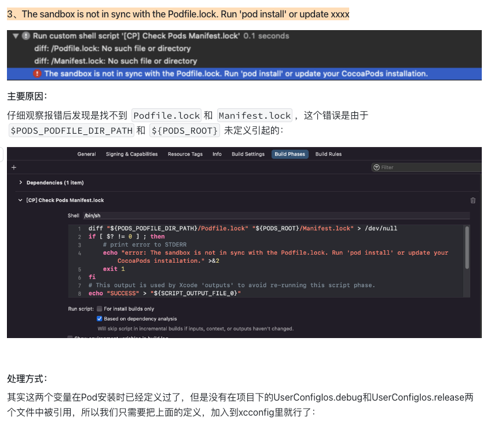The width and height of the screenshot is (487, 422).
Task: Open the General tab
Action: pos(87,154)
